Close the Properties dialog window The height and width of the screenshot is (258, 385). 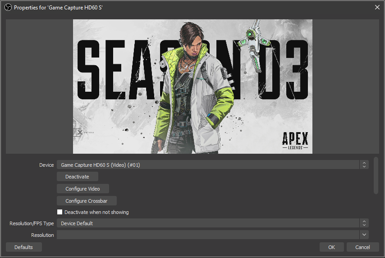377,7
